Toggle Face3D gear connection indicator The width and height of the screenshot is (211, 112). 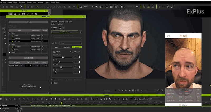[x=12, y=36]
